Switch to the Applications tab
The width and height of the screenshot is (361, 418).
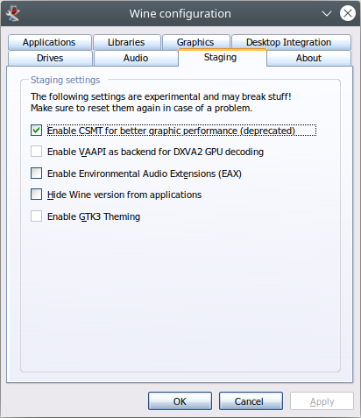pyautogui.click(x=50, y=42)
